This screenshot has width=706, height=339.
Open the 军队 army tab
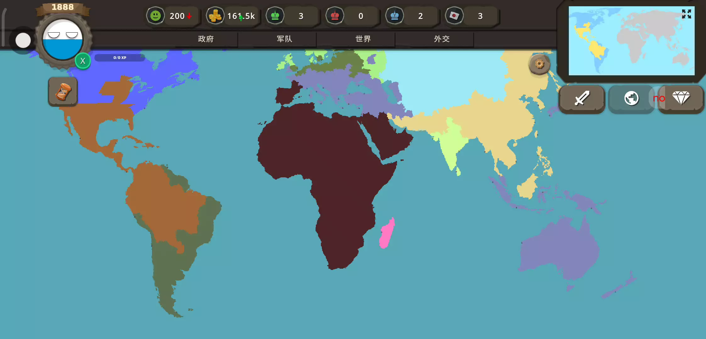(284, 39)
